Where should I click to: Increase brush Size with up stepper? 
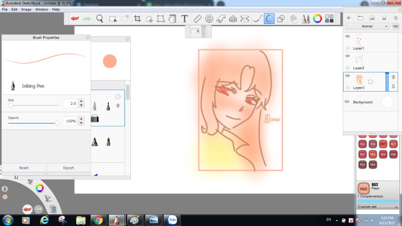(81, 101)
